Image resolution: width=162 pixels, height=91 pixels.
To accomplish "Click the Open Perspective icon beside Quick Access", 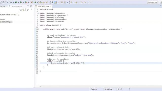I will 161,2.
